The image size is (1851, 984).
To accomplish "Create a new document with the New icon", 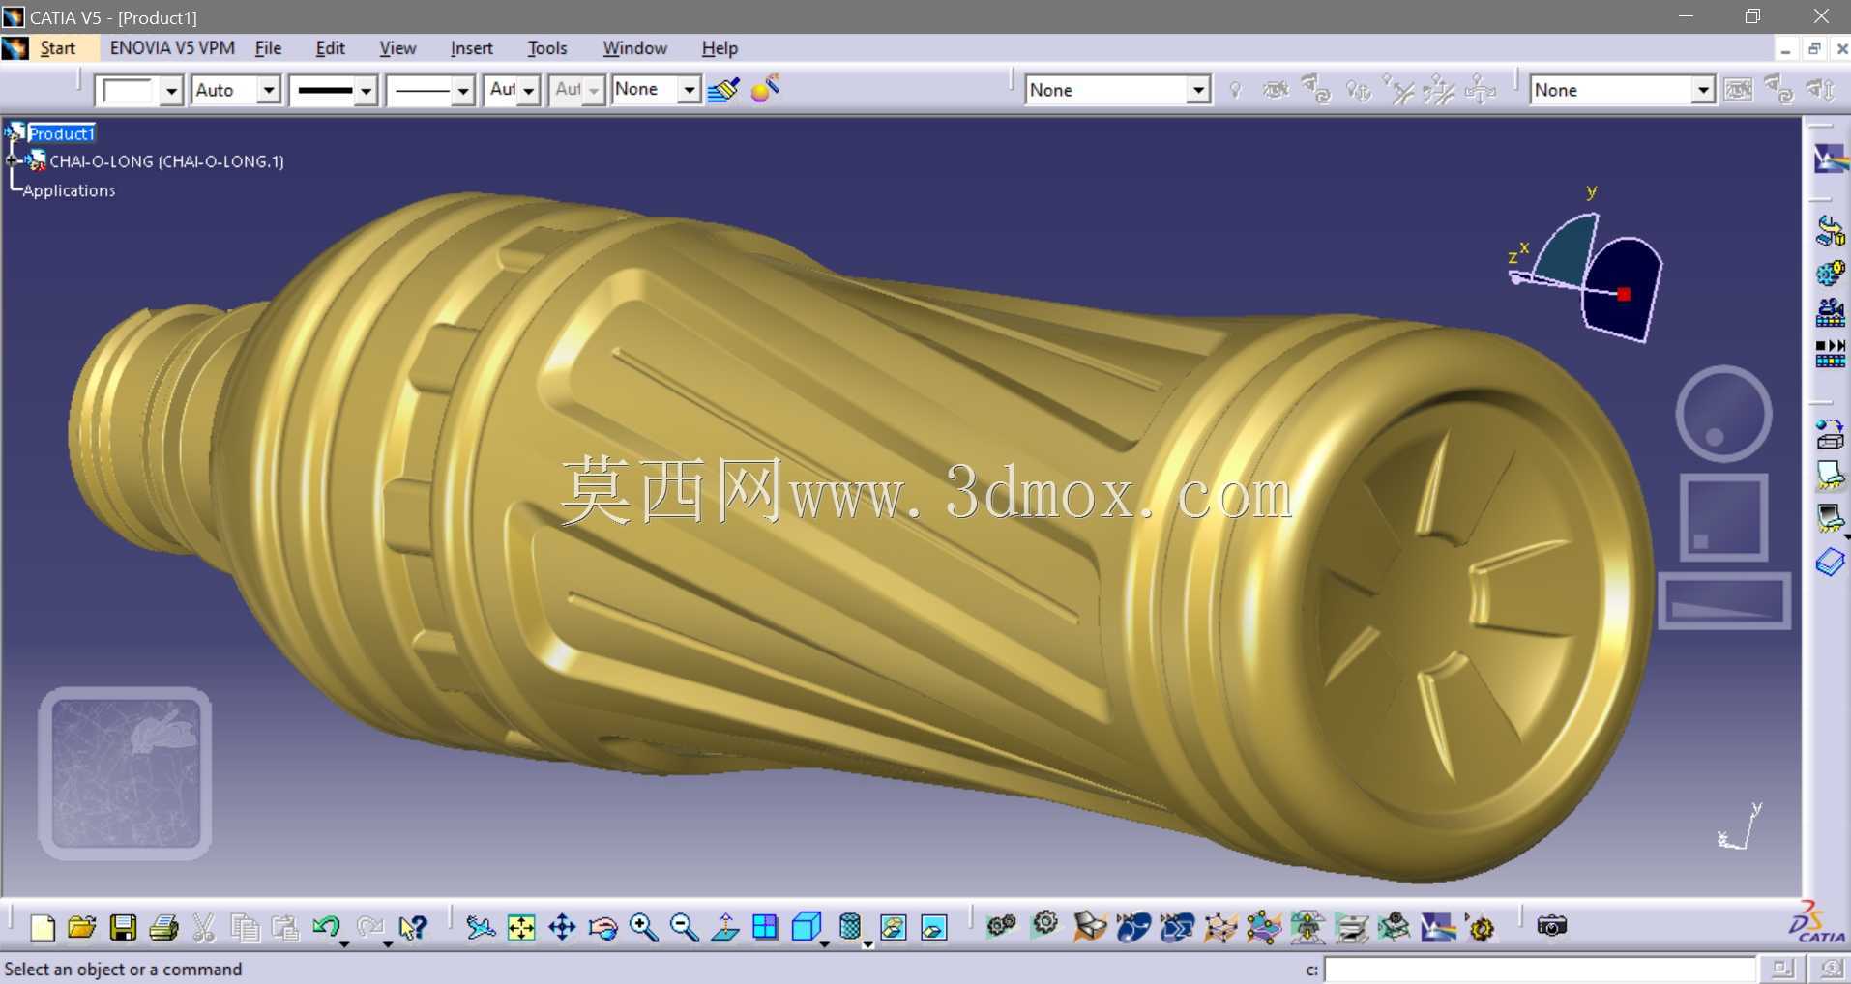I will tap(42, 928).
